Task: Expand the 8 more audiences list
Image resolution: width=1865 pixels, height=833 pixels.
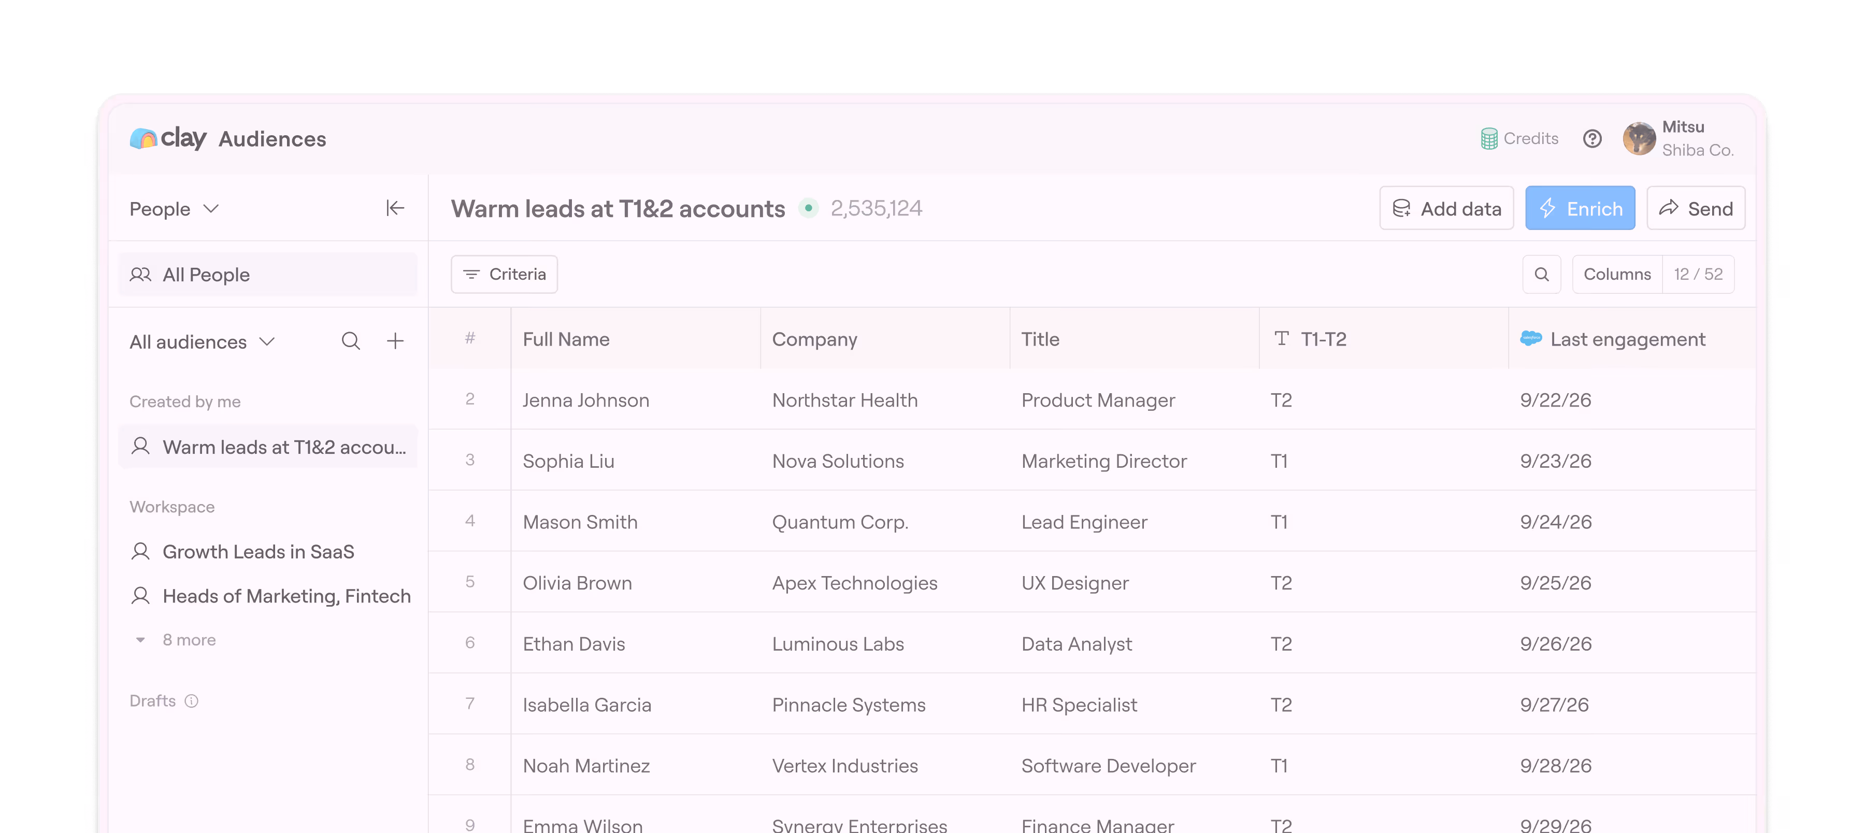Action: 174,640
